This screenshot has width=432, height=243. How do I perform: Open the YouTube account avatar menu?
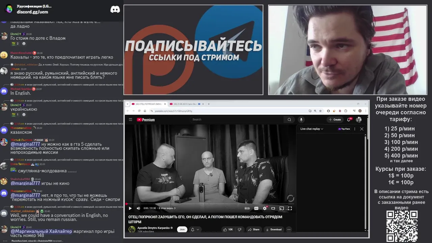tap(359, 119)
